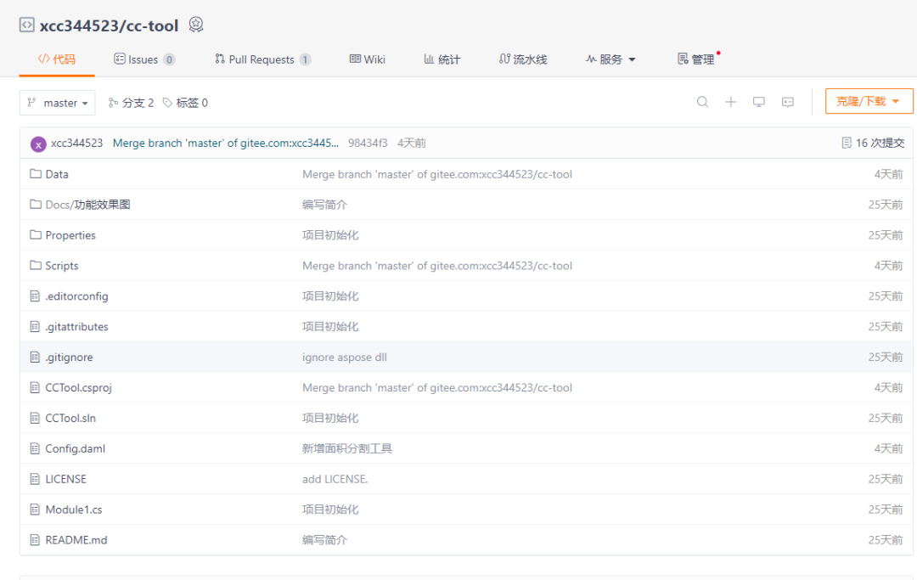Image resolution: width=917 pixels, height=580 pixels.
Task: Click commit hash 98434f3
Action: click(x=368, y=144)
